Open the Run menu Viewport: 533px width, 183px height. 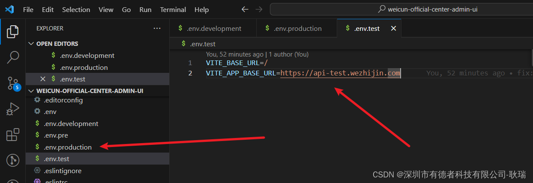point(145,9)
